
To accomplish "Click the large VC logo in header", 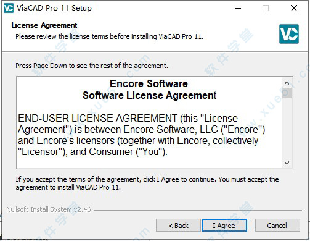I will coord(289,34).
